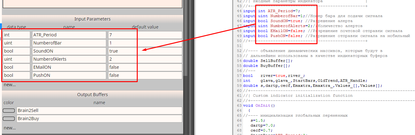Click the 'data type' column header
Viewport: 415px width, 135px height.
pos(17,27)
